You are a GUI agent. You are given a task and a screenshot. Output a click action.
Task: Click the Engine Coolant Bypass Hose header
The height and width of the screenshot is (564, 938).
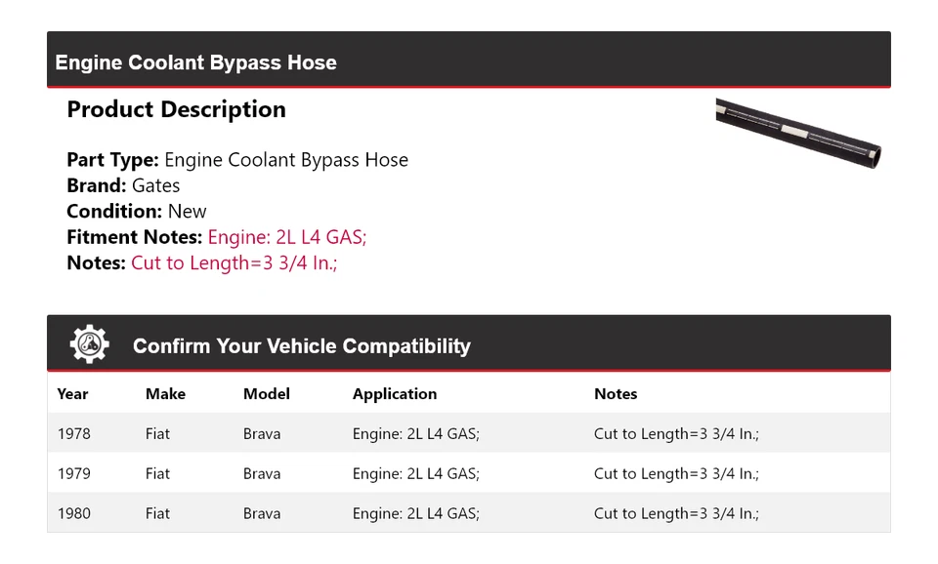(195, 62)
